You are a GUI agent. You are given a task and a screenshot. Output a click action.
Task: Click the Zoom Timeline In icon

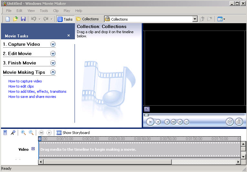click(x=23, y=133)
